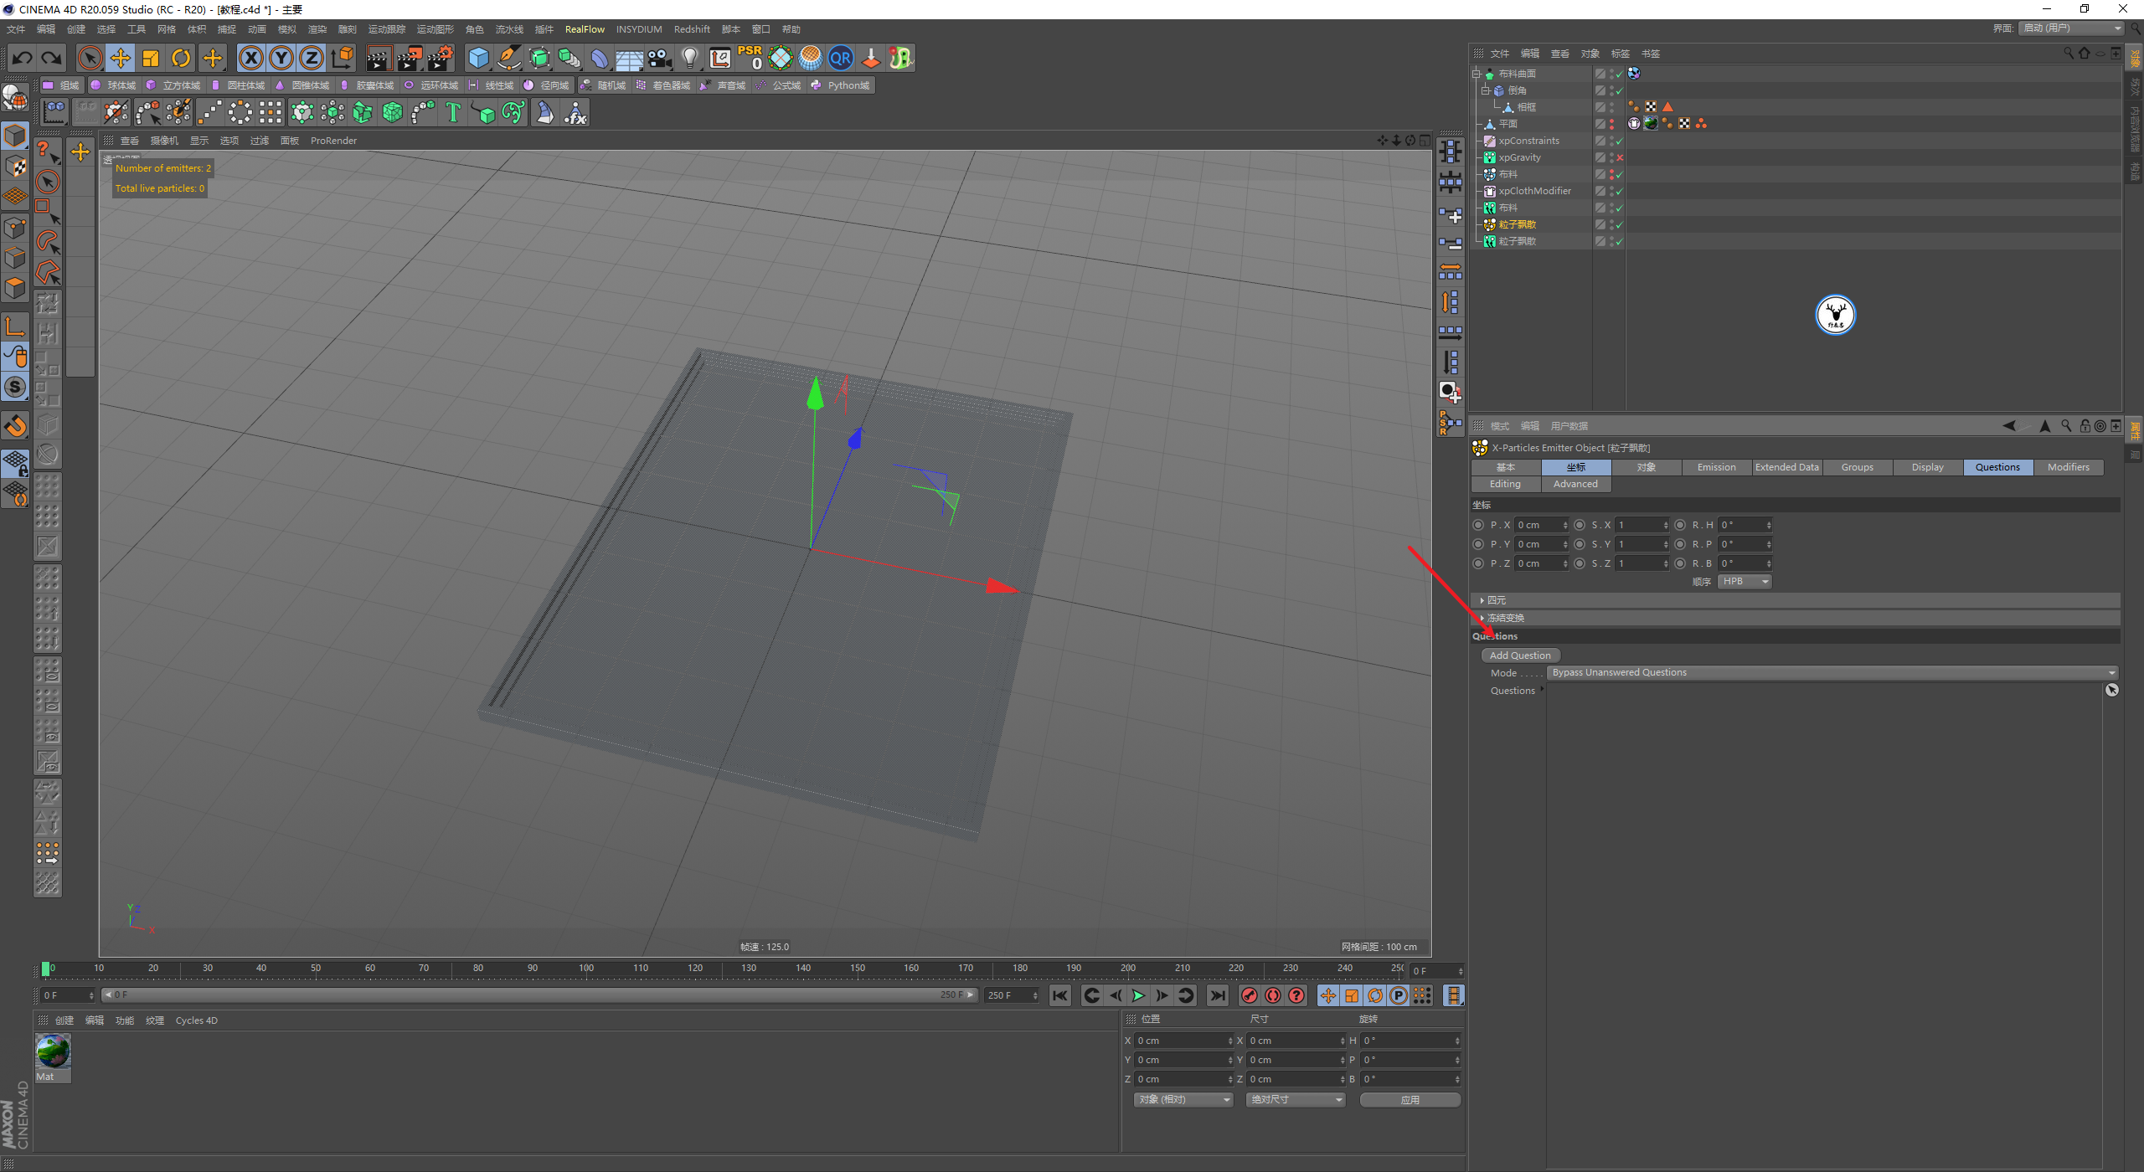Select the Scale tool in the top toolbar
Screen dimensions: 2144x1172
[x=151, y=58]
